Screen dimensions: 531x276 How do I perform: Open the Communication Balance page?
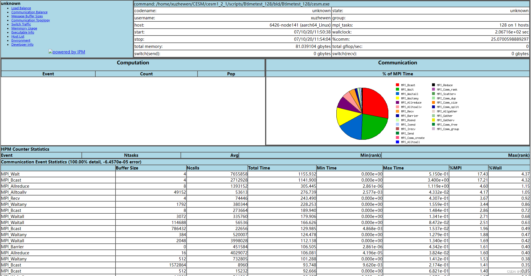tap(29, 12)
